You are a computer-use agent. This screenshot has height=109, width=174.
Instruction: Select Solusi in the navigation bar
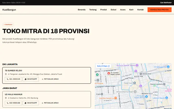[113, 10]
